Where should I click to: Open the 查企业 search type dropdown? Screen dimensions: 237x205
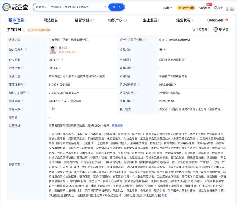(x=41, y=7)
